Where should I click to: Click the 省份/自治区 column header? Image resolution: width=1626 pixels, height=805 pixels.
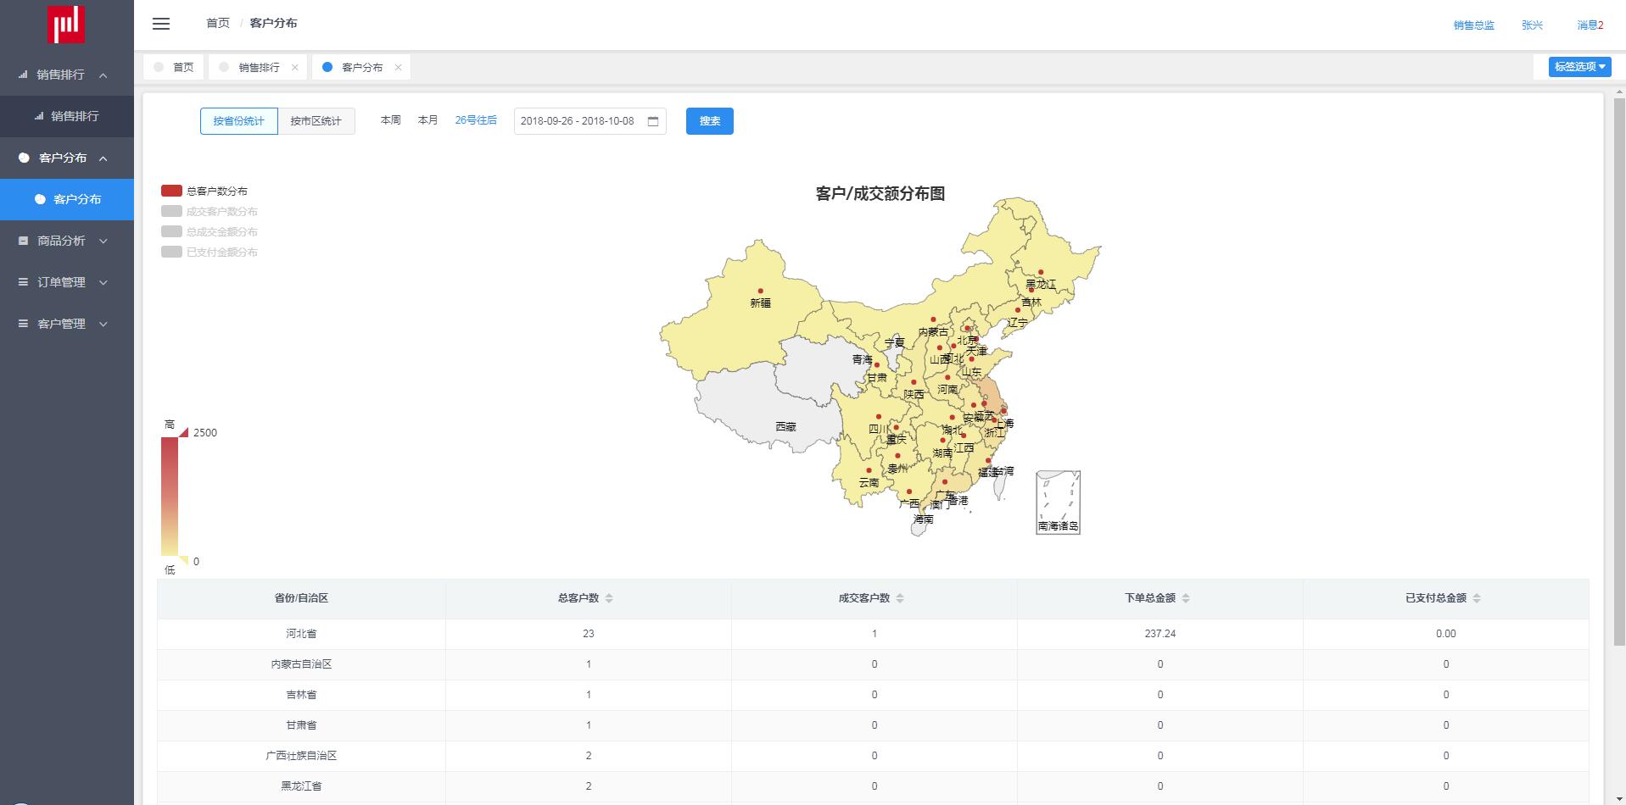tap(301, 598)
